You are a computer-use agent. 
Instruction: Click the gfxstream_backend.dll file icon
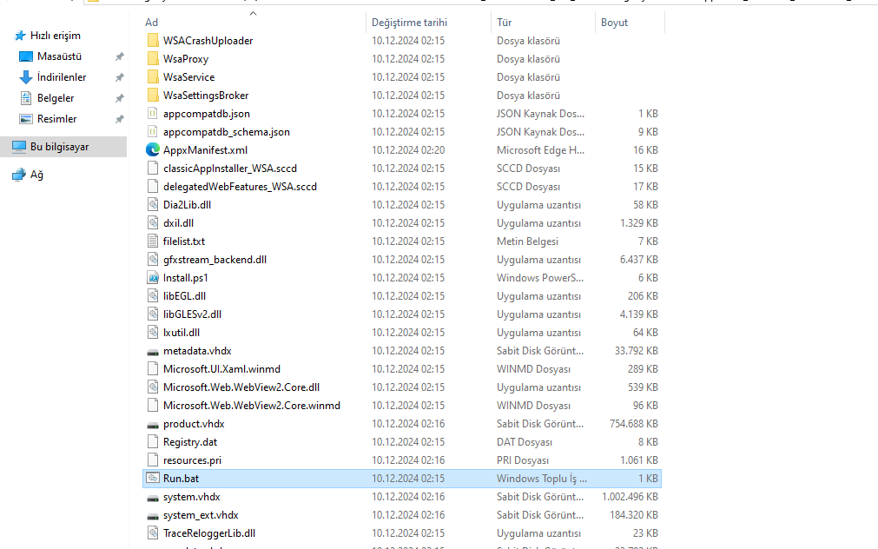point(153,260)
